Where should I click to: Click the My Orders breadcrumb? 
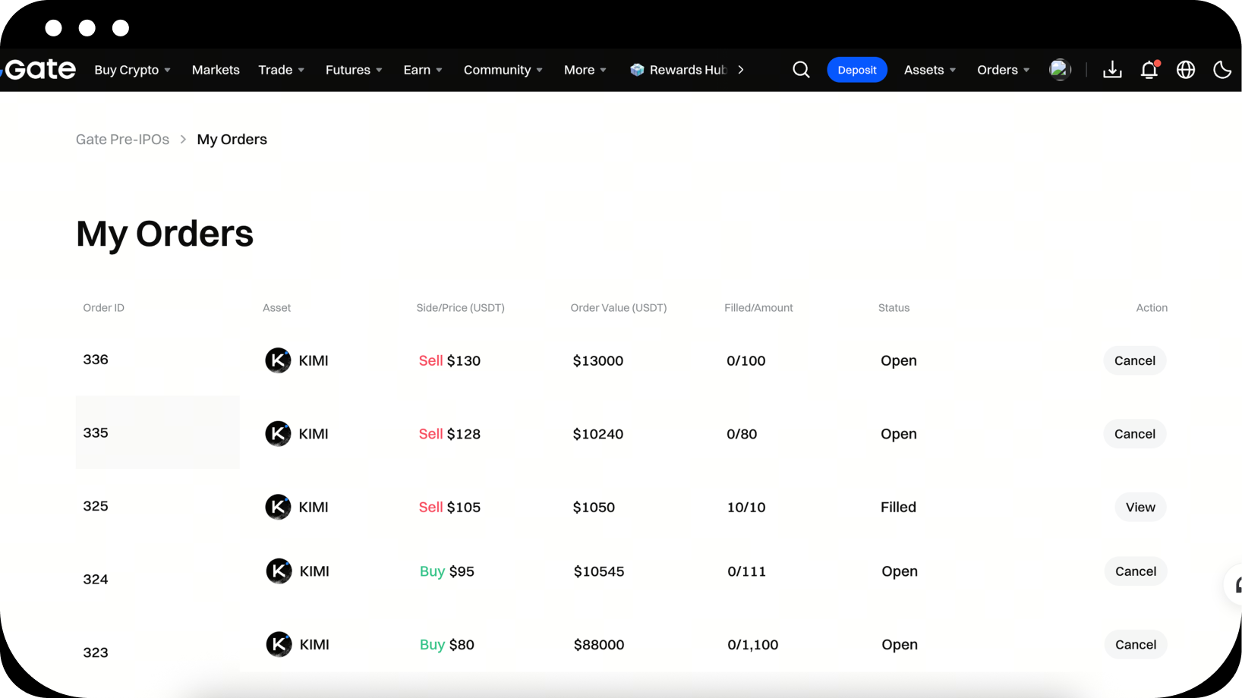[x=232, y=140]
